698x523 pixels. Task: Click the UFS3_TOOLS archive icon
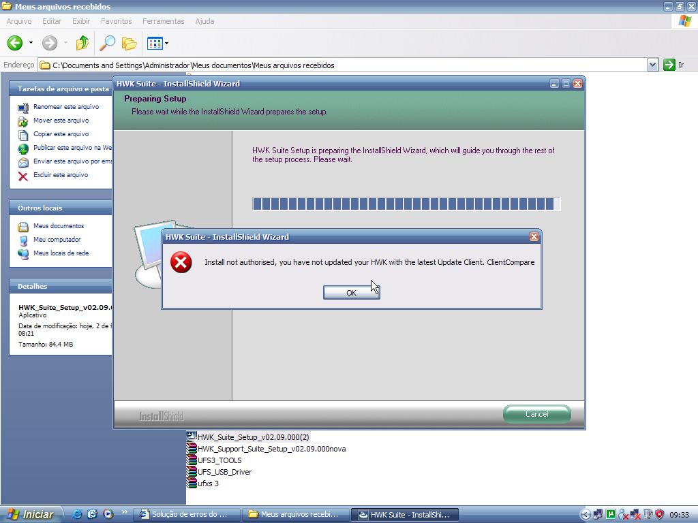pyautogui.click(x=192, y=460)
